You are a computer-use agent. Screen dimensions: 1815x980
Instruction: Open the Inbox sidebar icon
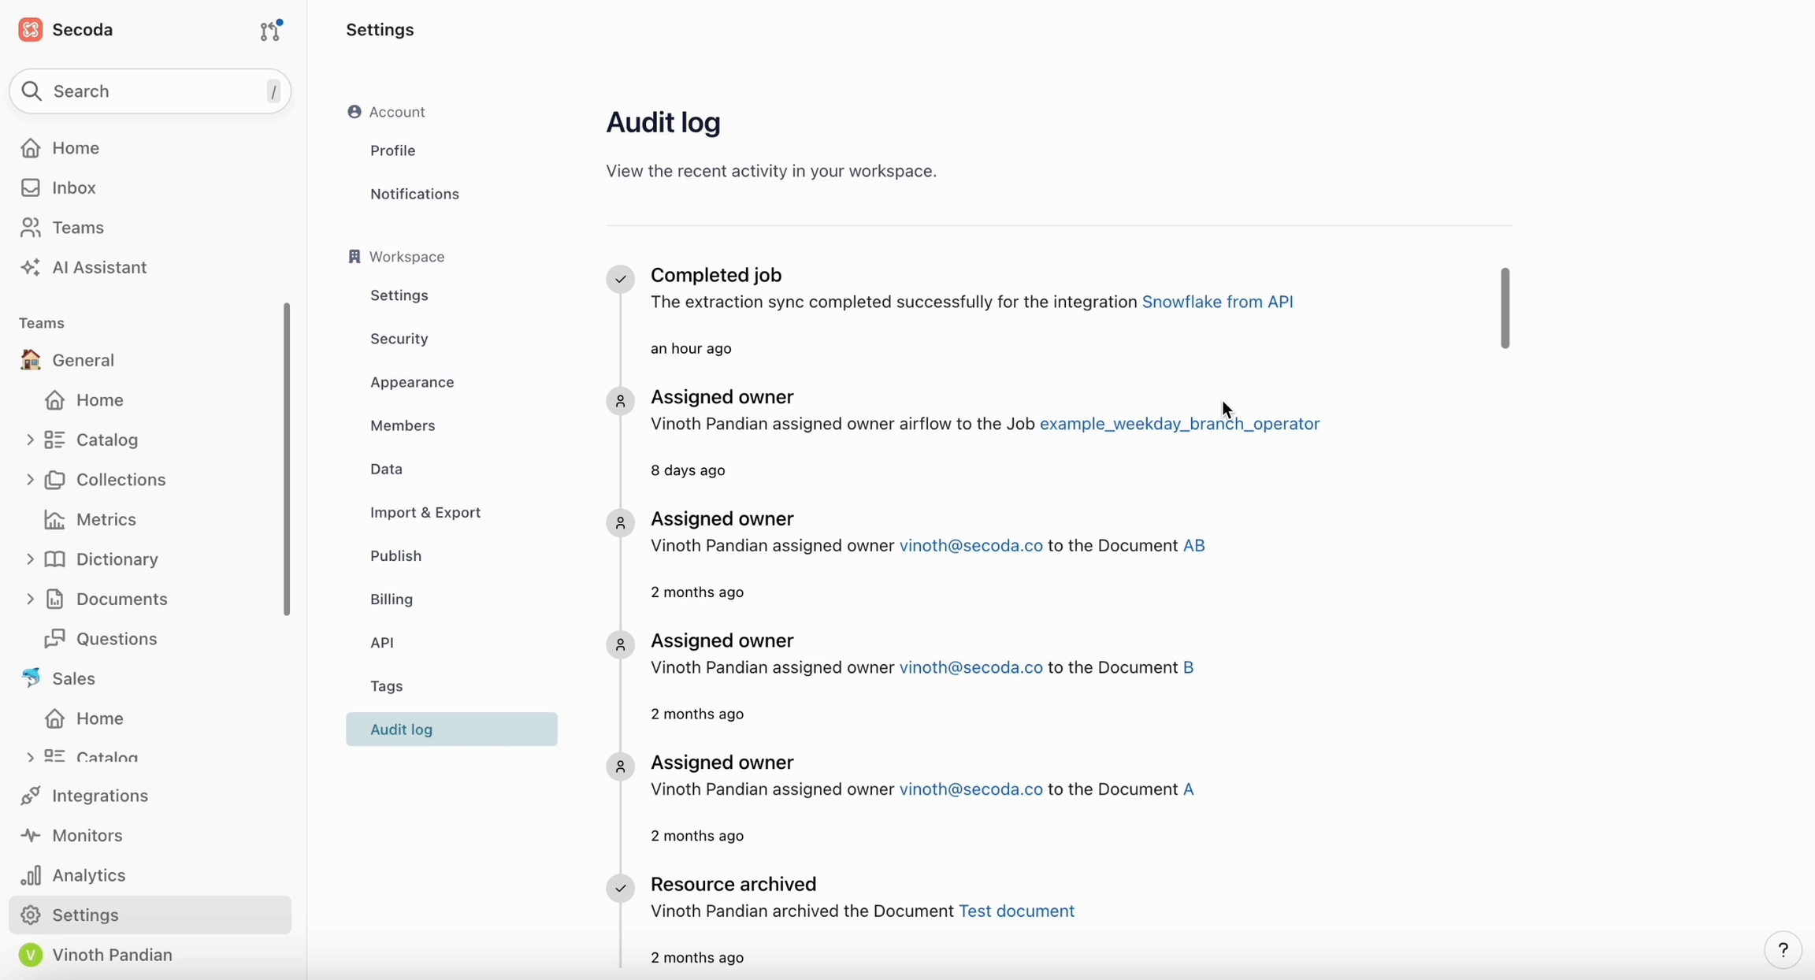[31, 187]
